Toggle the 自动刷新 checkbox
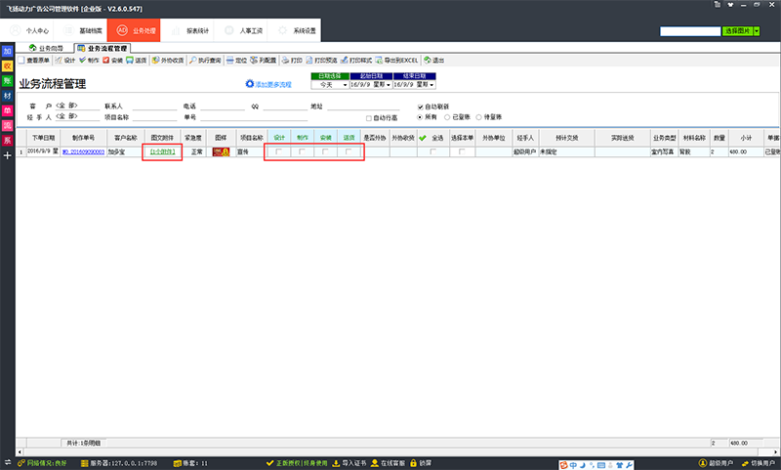 click(x=422, y=106)
